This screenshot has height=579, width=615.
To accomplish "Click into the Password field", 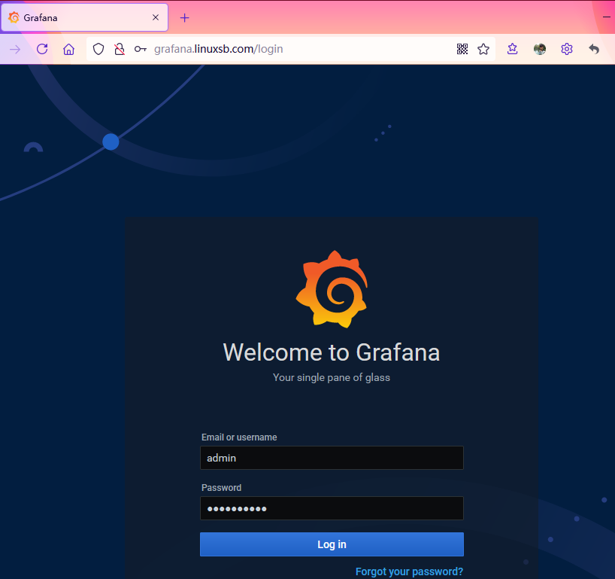I will pyautogui.click(x=332, y=508).
